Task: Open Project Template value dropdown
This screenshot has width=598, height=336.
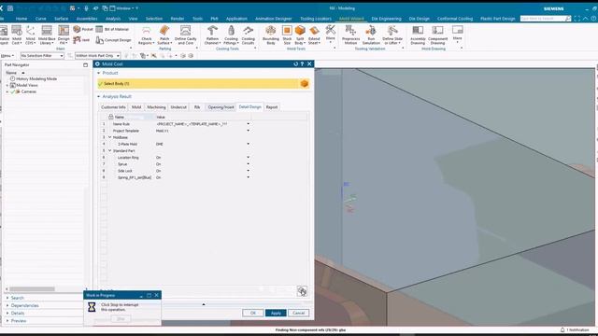Action: click(249, 131)
